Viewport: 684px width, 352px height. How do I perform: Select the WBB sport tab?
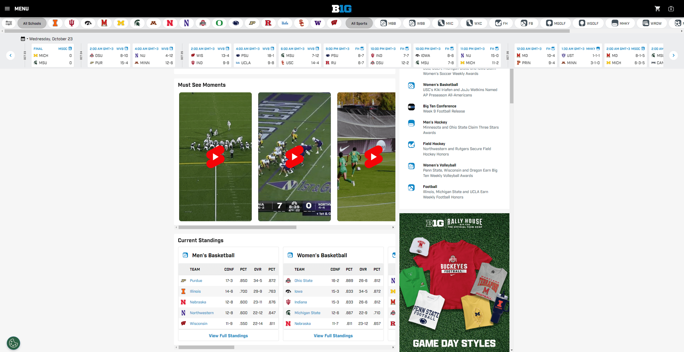click(x=417, y=23)
